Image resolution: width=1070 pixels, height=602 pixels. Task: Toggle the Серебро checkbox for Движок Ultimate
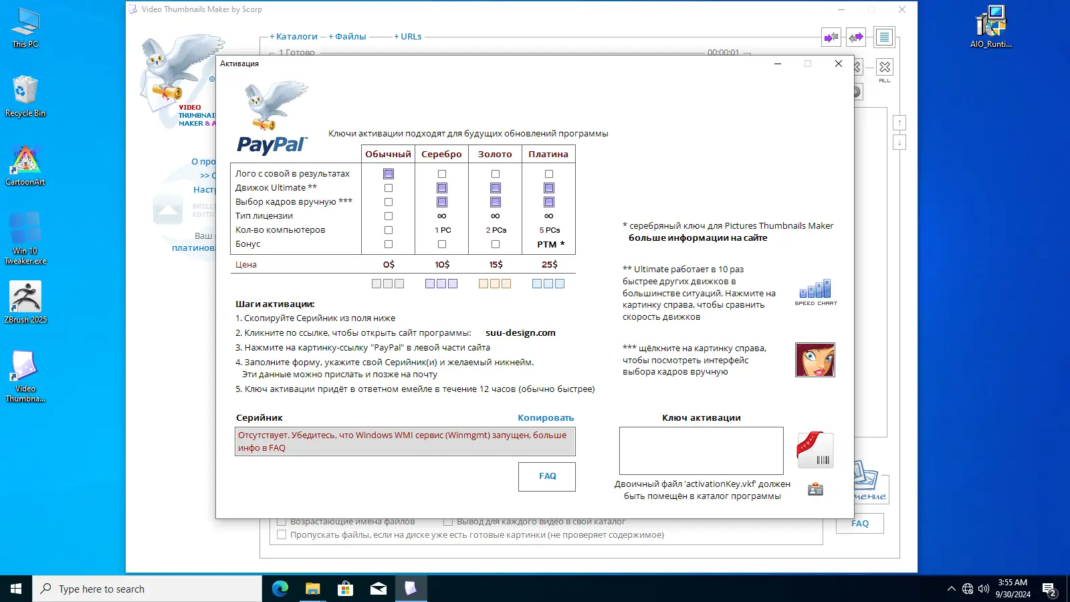[442, 188]
